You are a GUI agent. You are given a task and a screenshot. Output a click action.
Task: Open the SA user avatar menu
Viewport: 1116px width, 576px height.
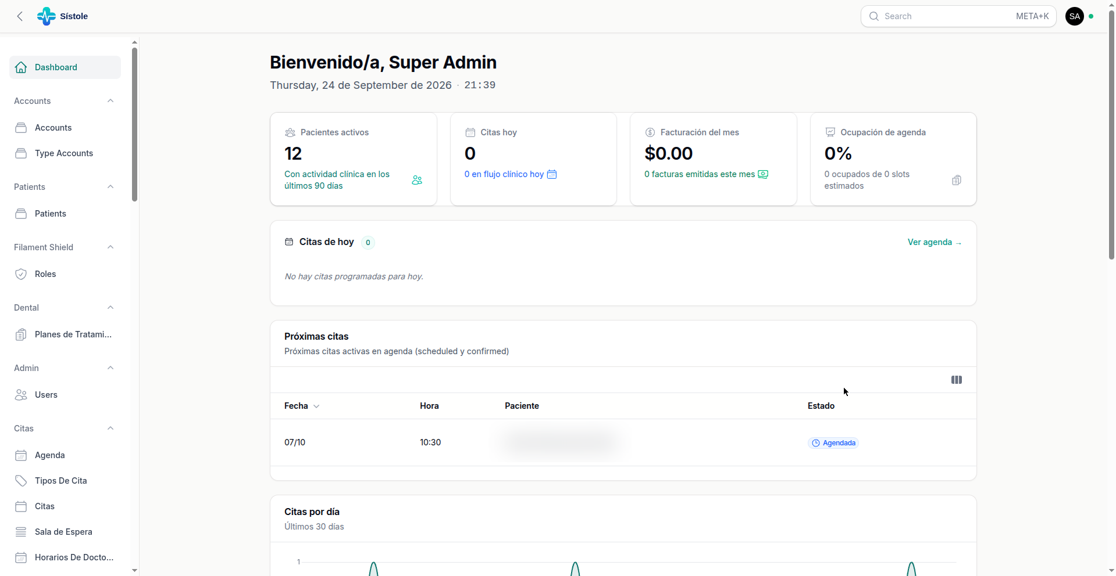1075,16
